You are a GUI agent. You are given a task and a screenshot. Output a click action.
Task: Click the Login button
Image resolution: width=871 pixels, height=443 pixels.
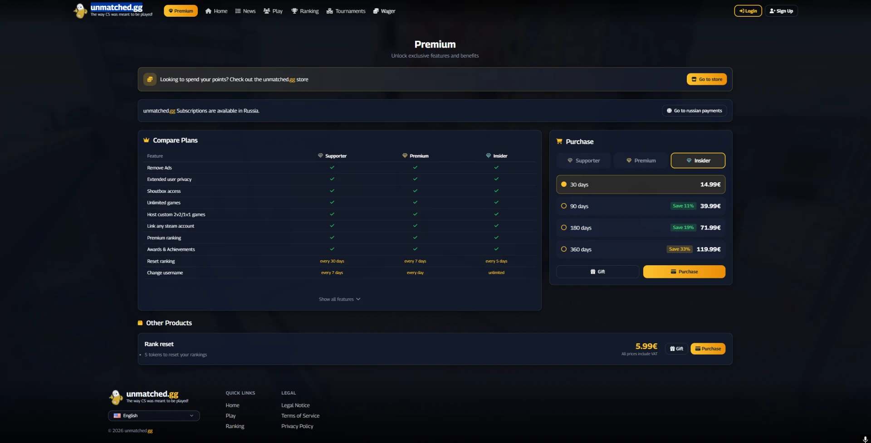748,11
